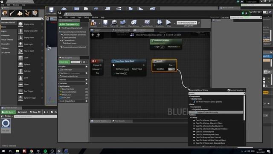Click Cortana search circle on taskbar

tap(10, 151)
